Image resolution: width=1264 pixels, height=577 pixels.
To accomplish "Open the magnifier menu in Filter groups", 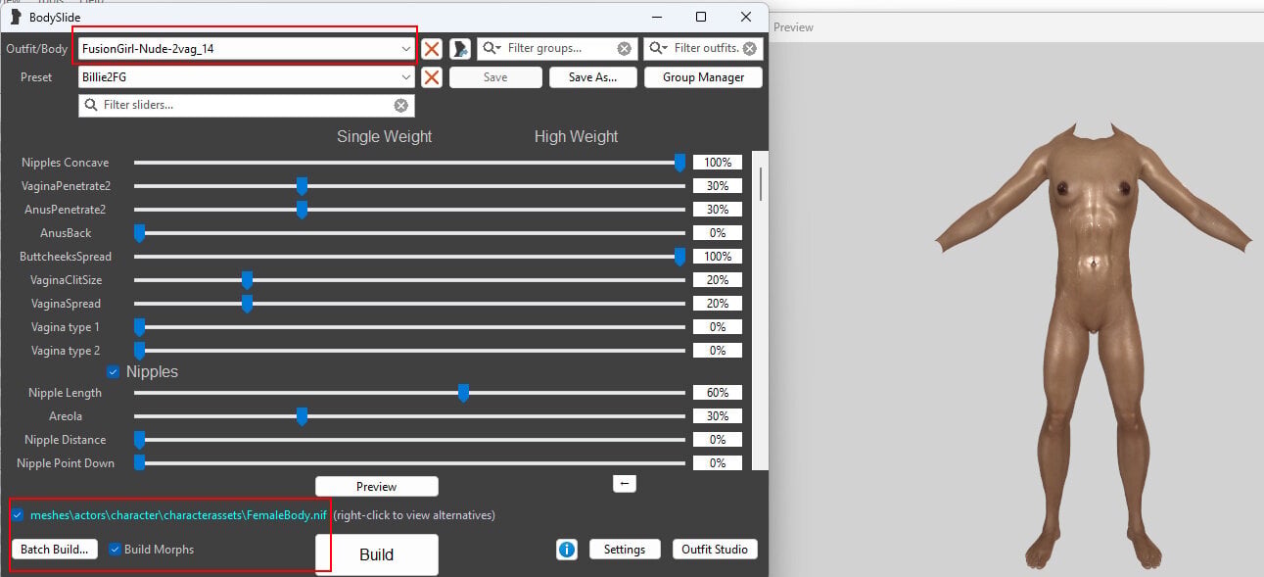I will click(x=492, y=48).
